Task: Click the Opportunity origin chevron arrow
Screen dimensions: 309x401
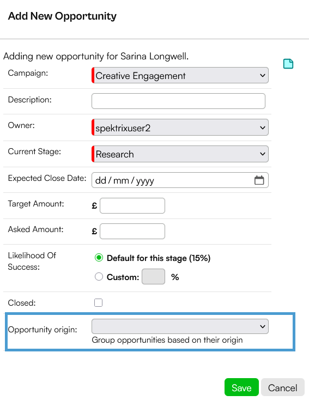Action: (x=263, y=326)
